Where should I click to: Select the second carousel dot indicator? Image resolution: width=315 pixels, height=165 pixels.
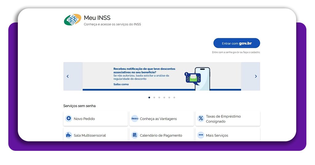[x=154, y=97]
